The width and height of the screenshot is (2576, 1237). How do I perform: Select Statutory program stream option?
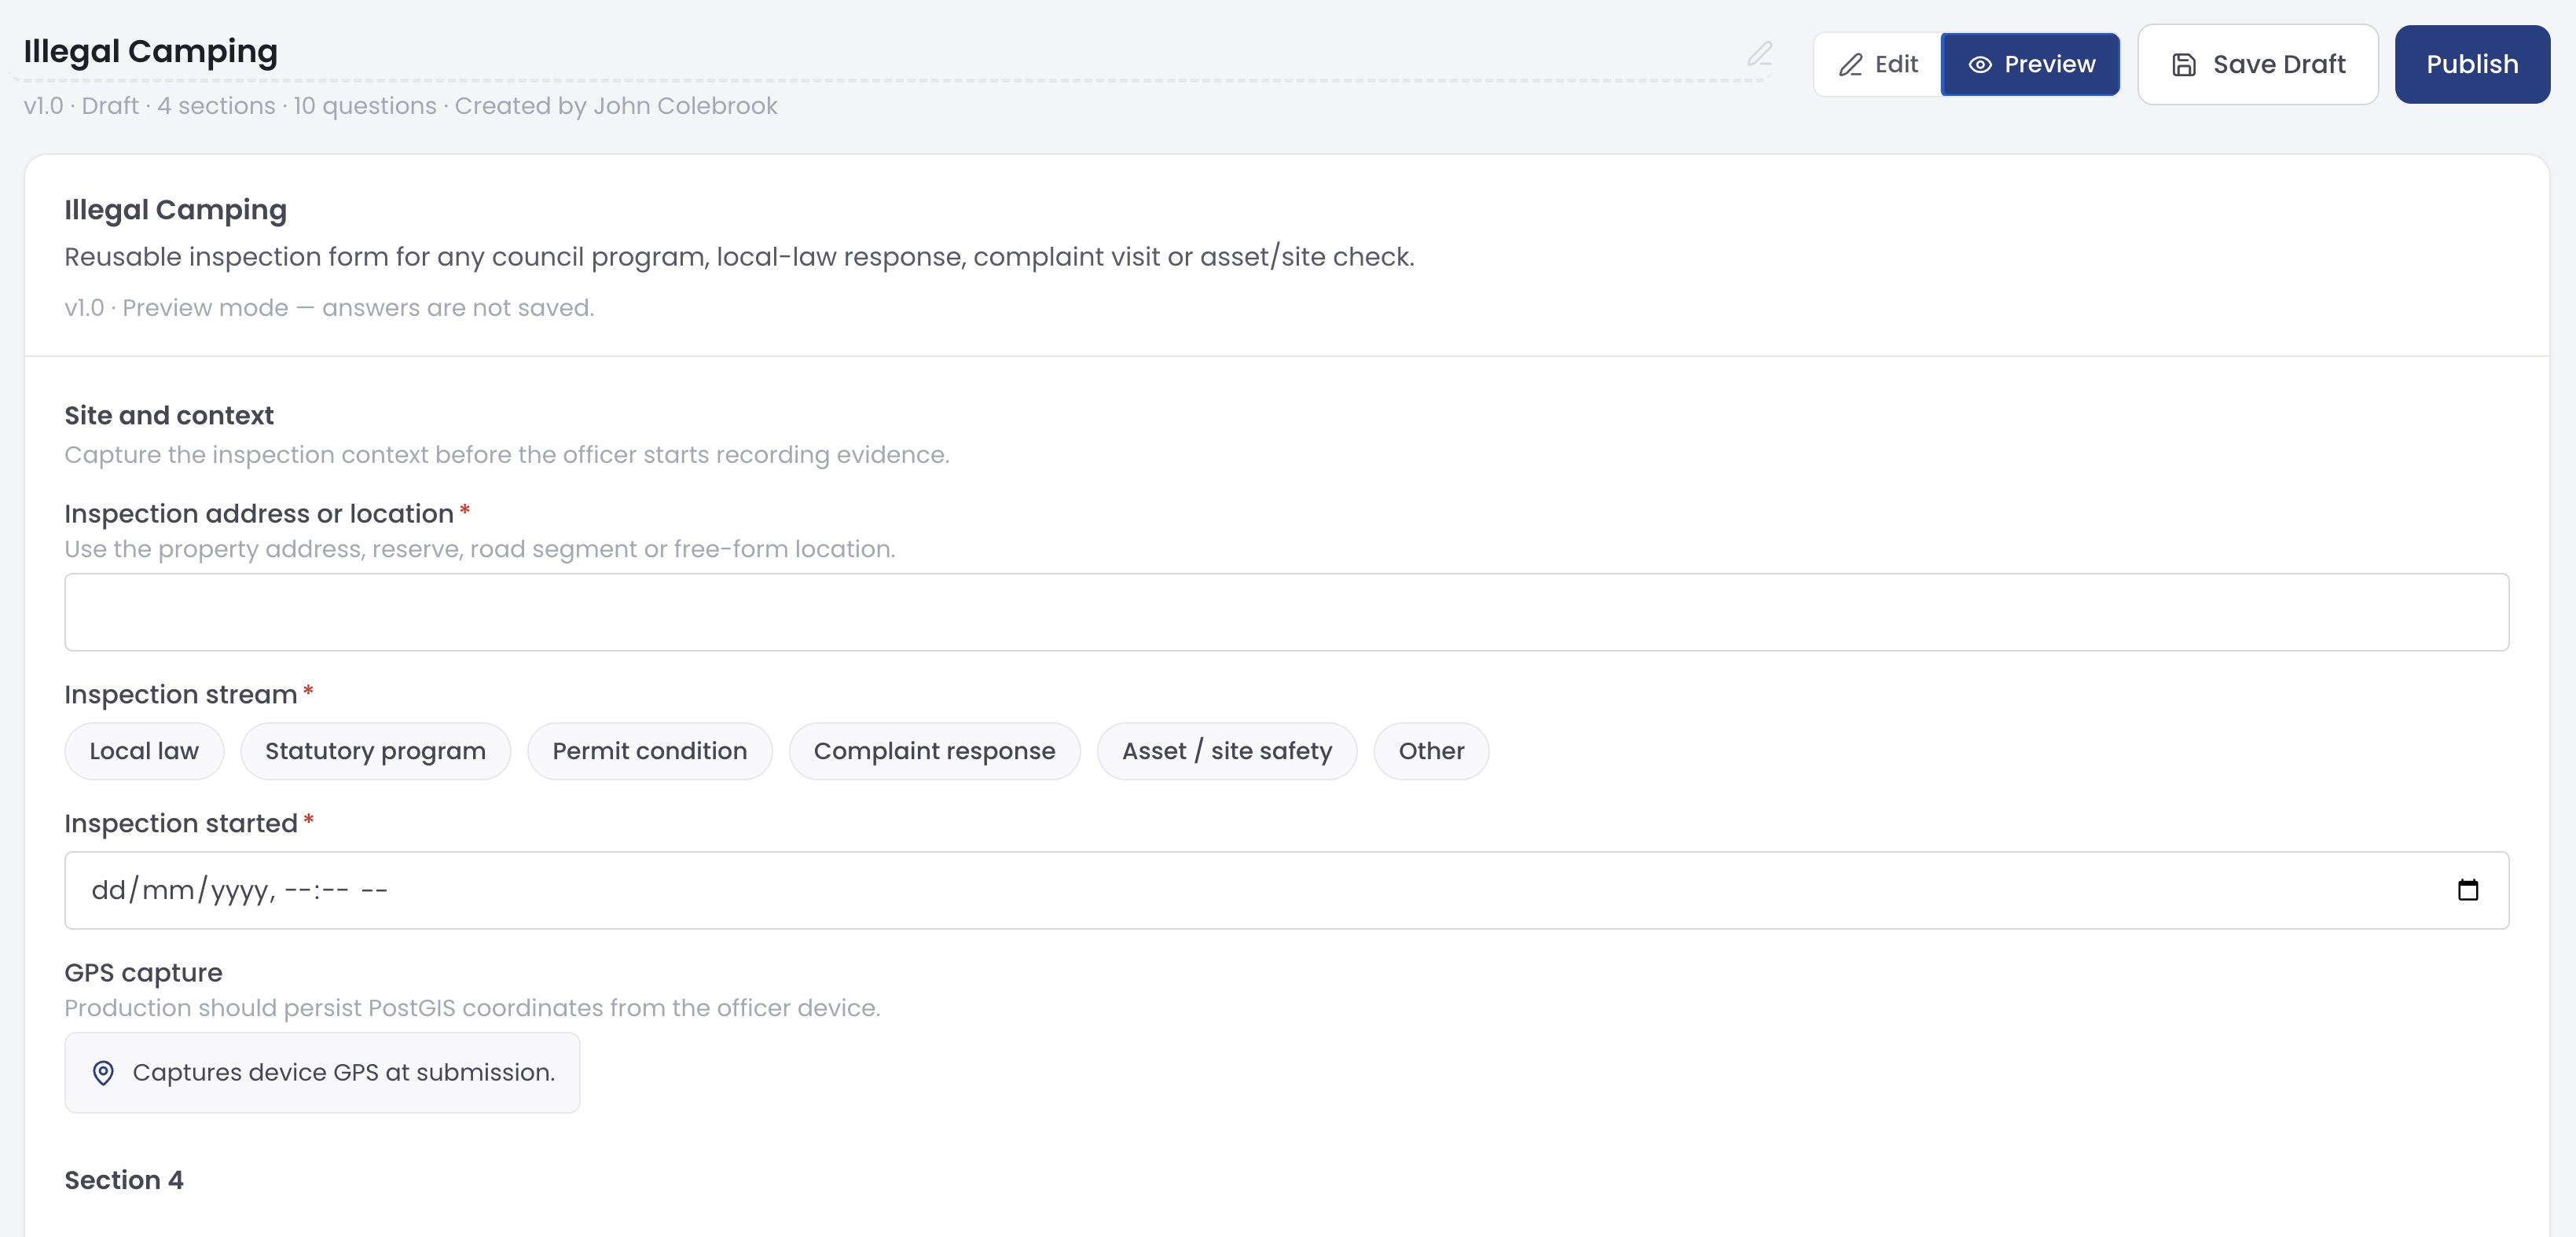[375, 751]
